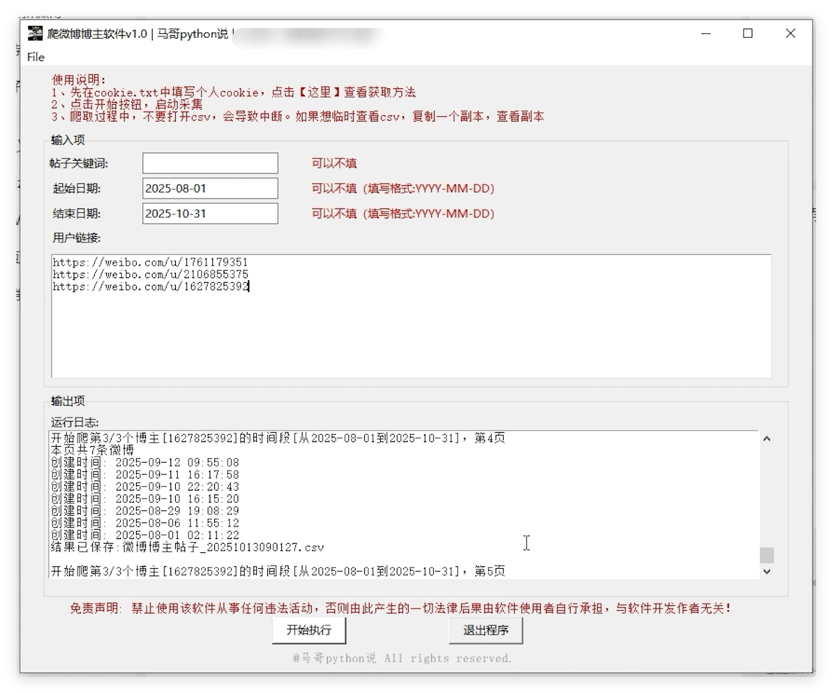832x693 pixels.
Task: Click the 运行日志 output log area
Action: [x=398, y=504]
